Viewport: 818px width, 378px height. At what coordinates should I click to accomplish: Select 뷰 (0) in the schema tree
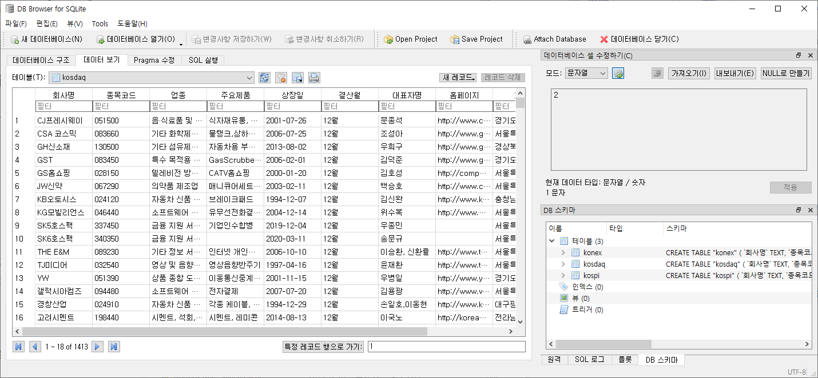[x=581, y=298]
